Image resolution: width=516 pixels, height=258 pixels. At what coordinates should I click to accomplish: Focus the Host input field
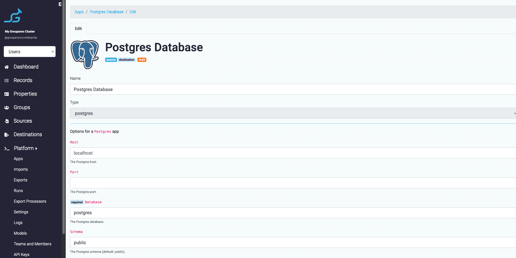[293, 153]
